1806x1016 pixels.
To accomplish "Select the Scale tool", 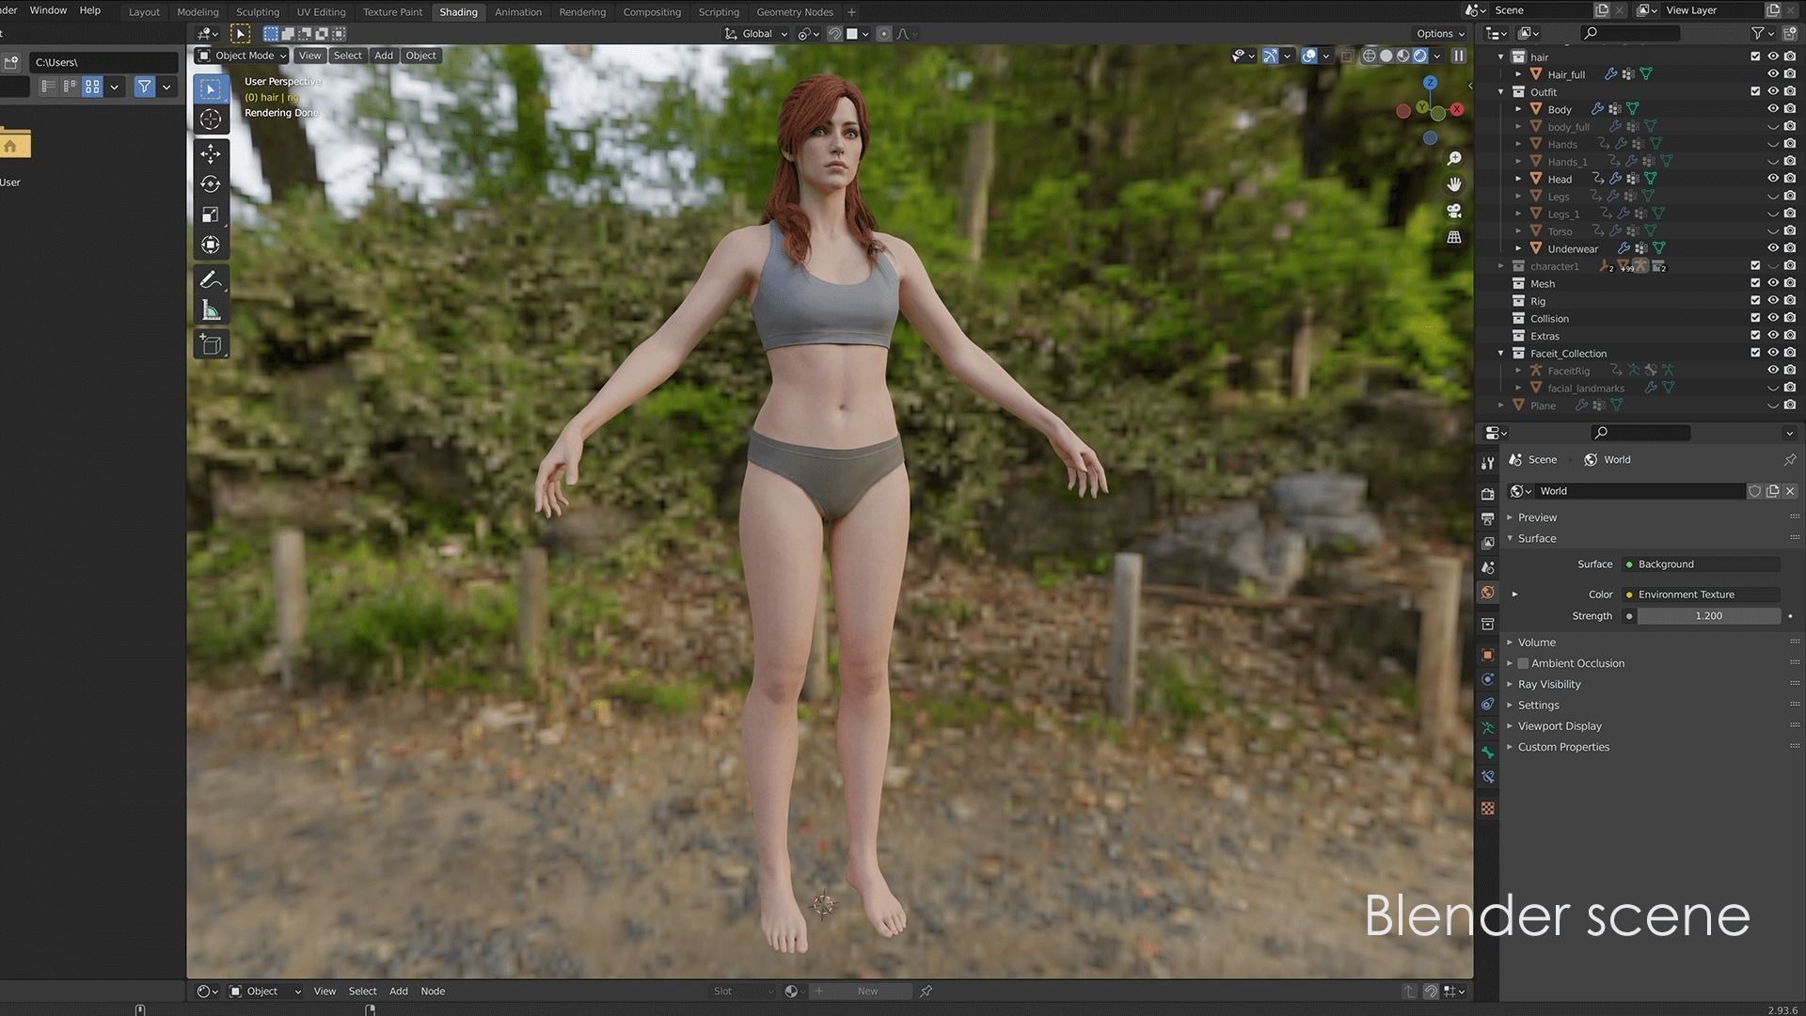I will point(211,214).
